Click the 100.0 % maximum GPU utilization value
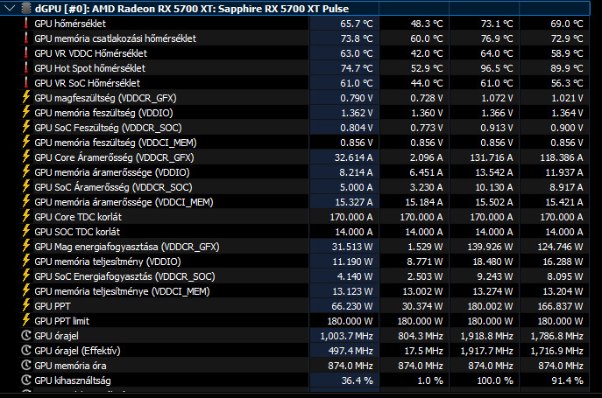Screen dimensions: 602x398 pyautogui.click(x=495, y=381)
